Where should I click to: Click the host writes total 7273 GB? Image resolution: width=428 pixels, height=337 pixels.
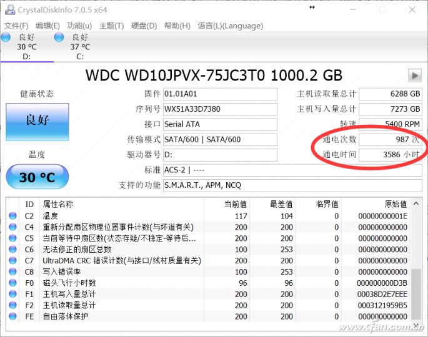pyautogui.click(x=391, y=109)
